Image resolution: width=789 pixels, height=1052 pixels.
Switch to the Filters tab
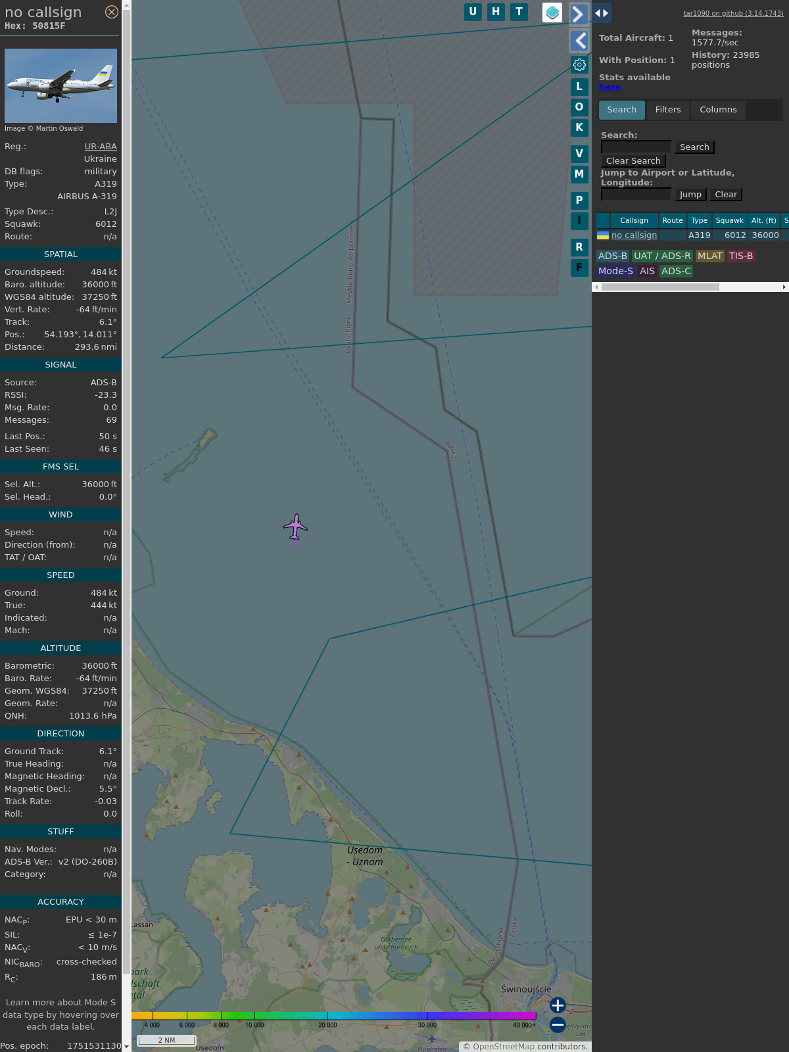click(x=667, y=110)
